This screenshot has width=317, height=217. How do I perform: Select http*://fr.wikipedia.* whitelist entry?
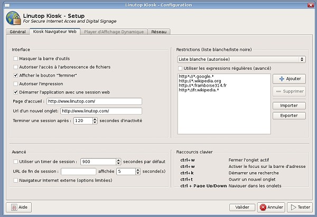point(199,90)
